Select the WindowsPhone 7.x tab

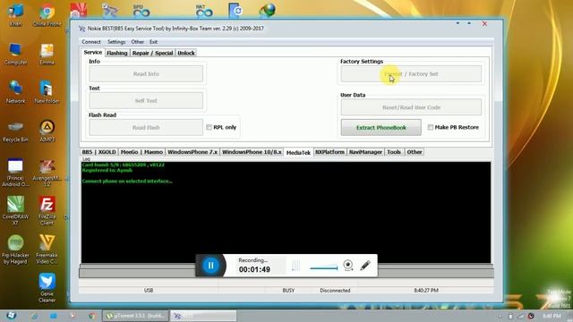192,152
